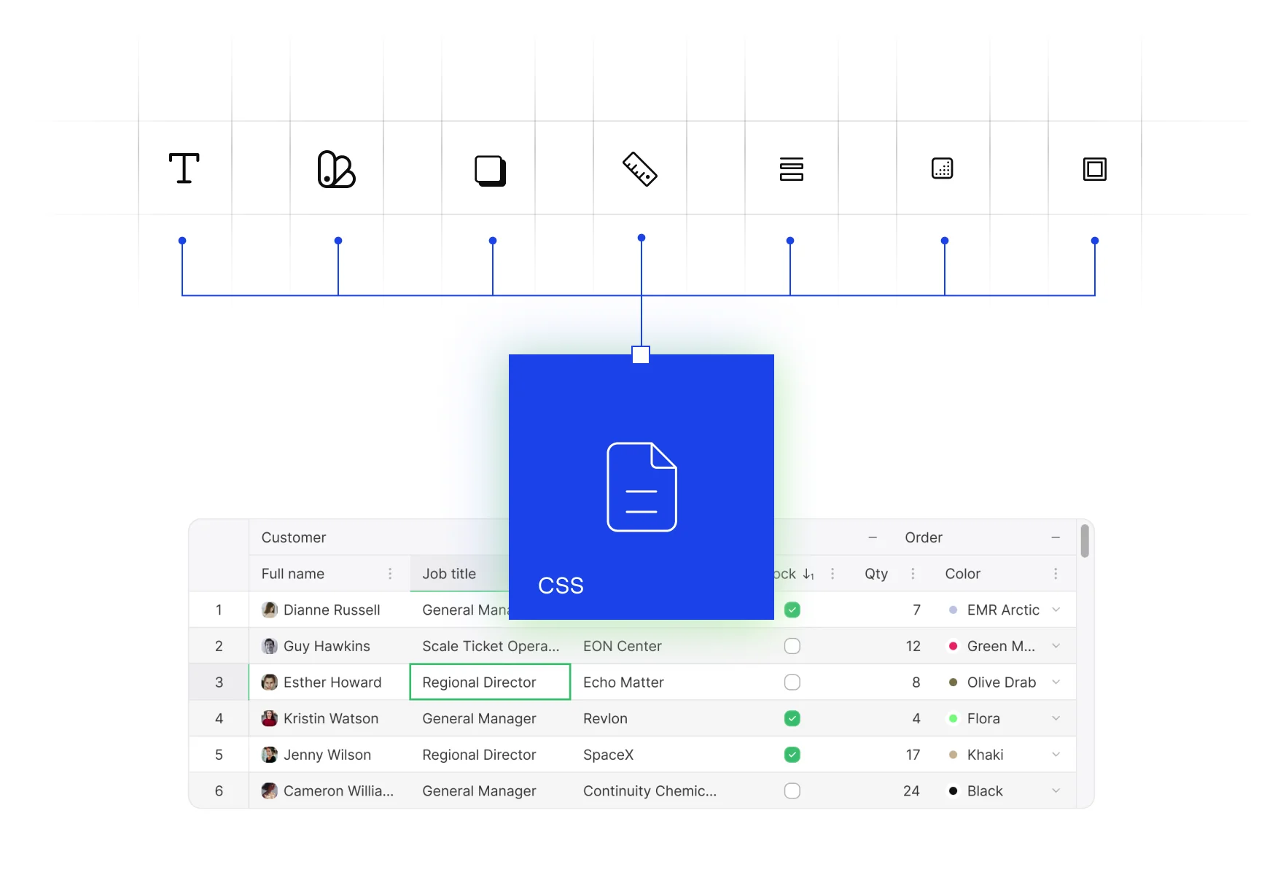Click the Job title column header
The height and width of the screenshot is (875, 1283).
pos(460,574)
